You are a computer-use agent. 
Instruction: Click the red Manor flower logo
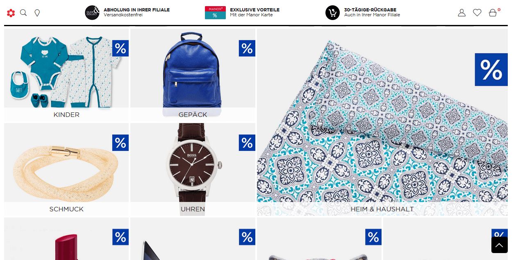click(11, 13)
